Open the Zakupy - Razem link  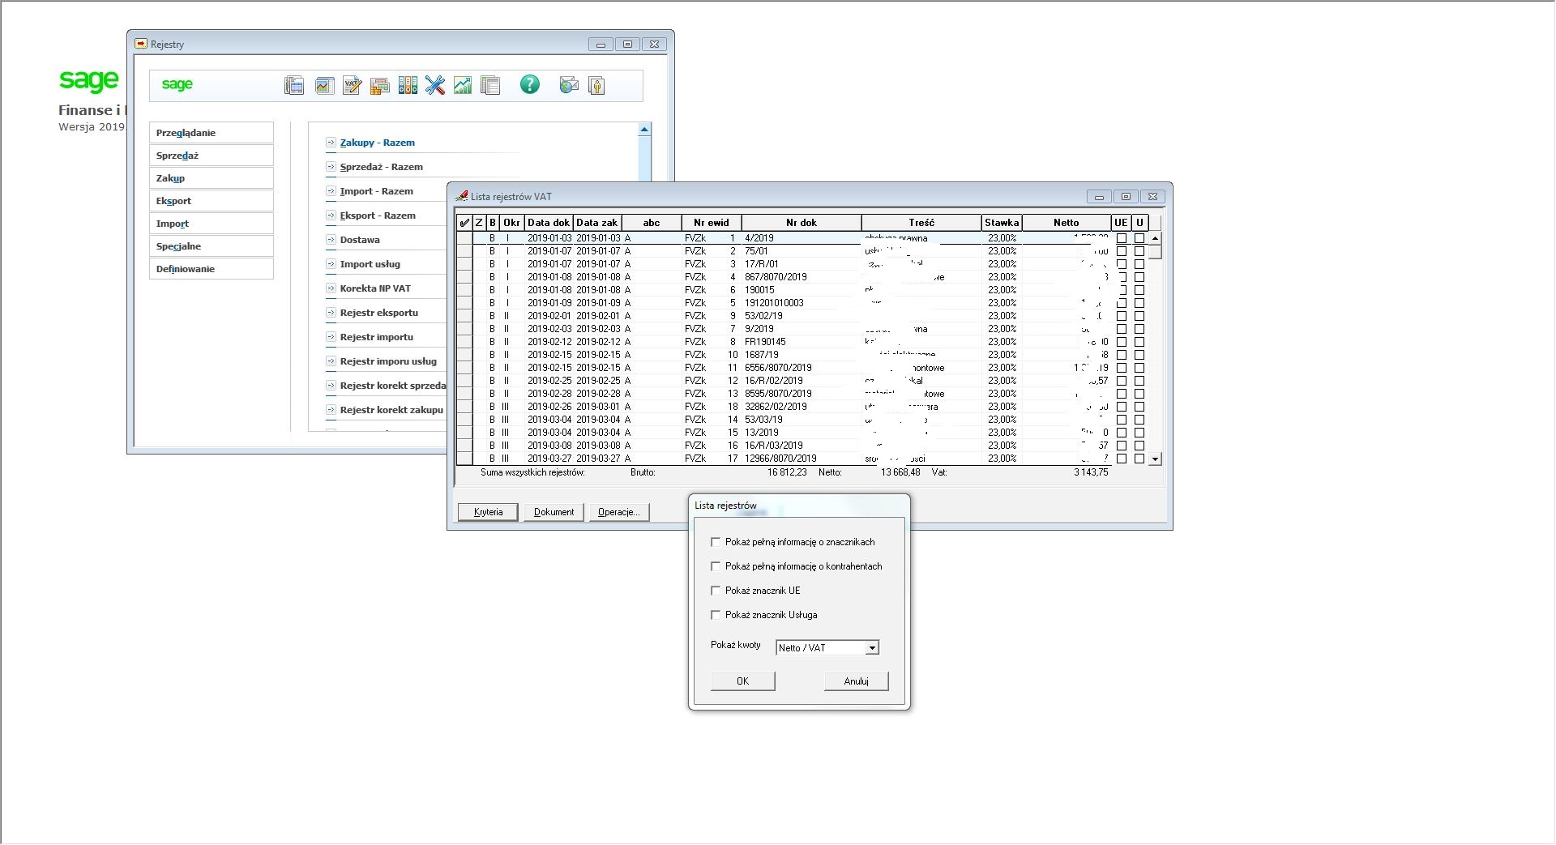pyautogui.click(x=378, y=143)
